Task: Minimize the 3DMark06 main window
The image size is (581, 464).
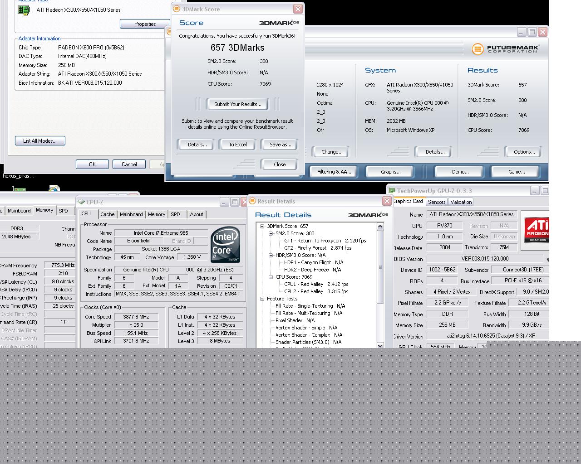Action: [x=521, y=32]
